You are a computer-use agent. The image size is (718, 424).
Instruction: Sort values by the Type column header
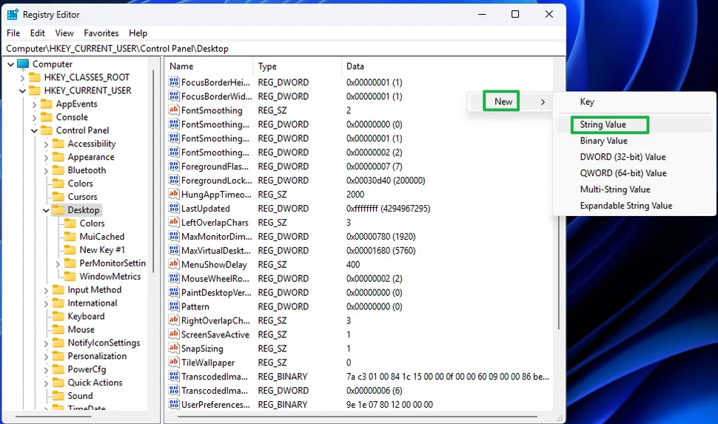[x=267, y=67]
